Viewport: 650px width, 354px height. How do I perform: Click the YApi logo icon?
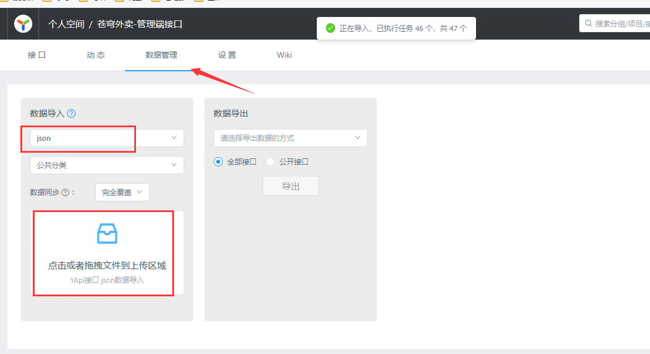(23, 24)
